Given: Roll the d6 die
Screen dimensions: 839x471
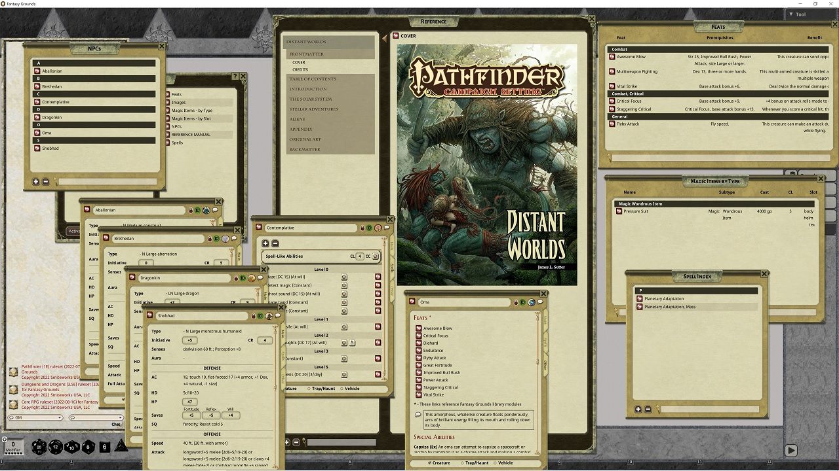Looking at the screenshot, I should click(x=104, y=447).
